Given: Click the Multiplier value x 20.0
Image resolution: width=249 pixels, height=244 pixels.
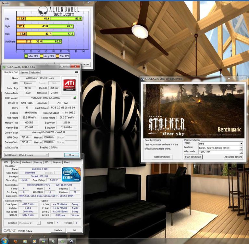Looking at the screenshot, I should coord(28,208).
